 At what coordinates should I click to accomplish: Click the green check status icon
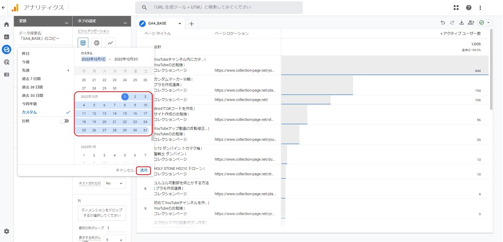(x=482, y=22)
